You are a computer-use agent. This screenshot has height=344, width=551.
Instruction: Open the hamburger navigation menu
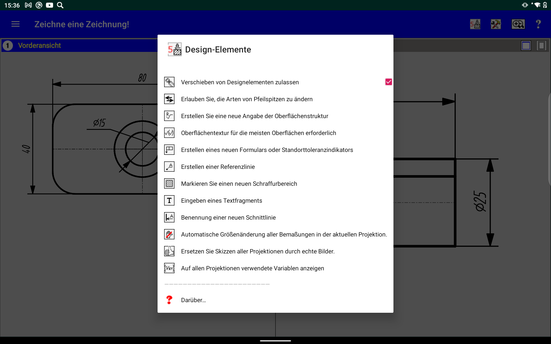15,24
